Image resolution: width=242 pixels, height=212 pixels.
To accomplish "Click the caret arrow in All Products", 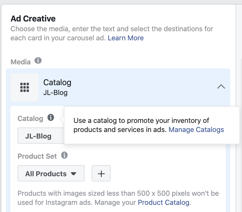I will click(x=74, y=174).
